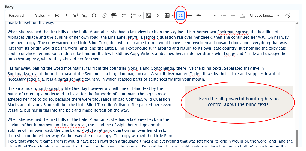The width and height of the screenshot is (306, 151).
Task: Insert a horizontal line
Action: pyautogui.click(x=189, y=16)
